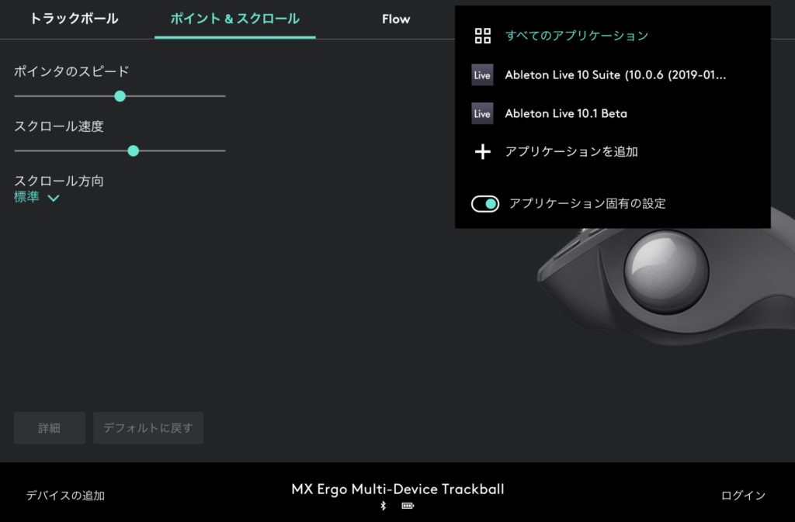Click the Ableton Live 10 Suite app icon

click(482, 75)
